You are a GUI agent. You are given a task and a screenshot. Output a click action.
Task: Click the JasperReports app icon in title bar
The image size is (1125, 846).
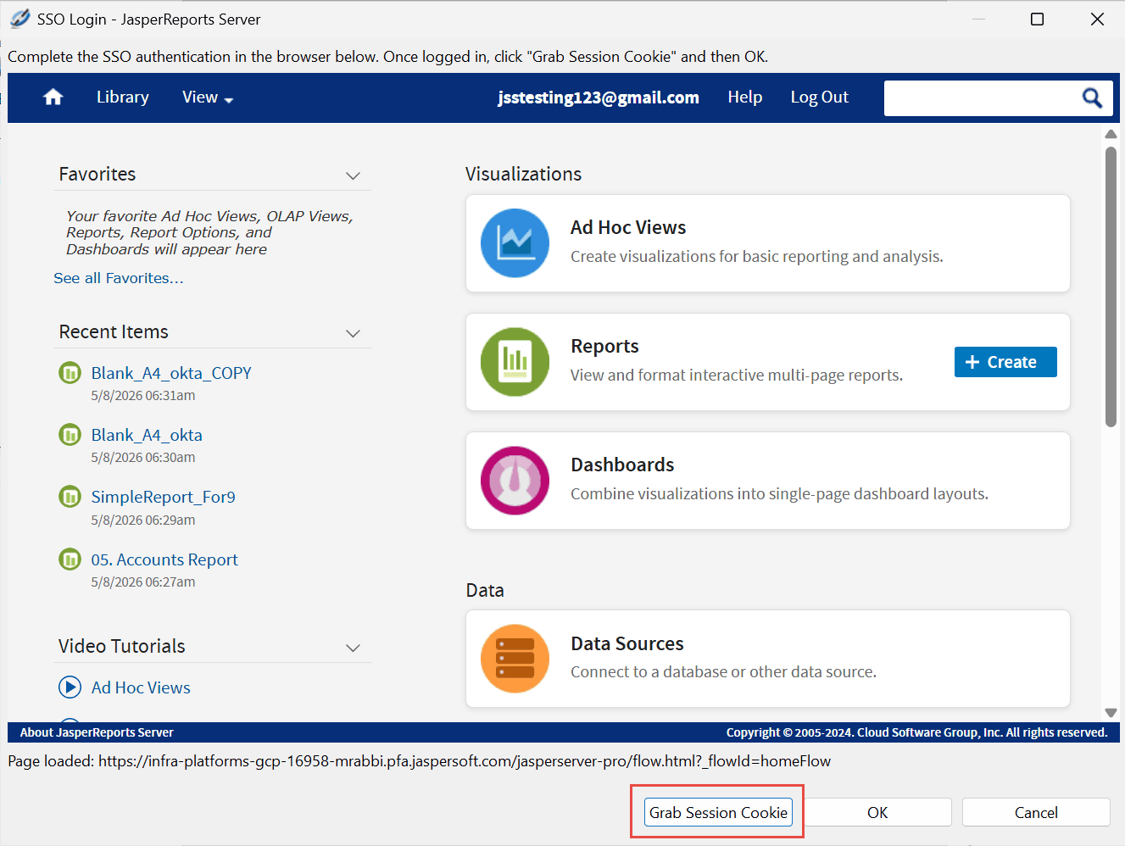[19, 19]
